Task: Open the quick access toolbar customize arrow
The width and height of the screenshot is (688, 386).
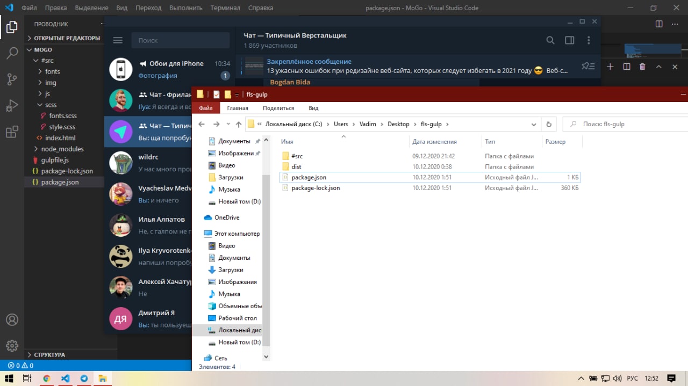Action: (237, 95)
